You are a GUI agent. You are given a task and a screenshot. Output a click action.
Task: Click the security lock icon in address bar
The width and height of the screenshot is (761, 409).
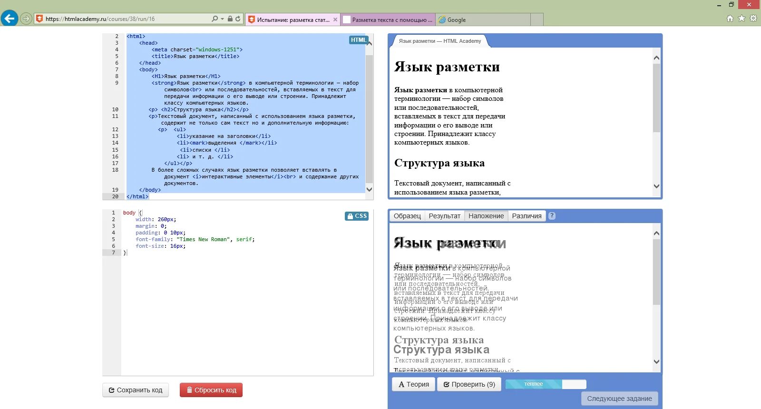(x=230, y=19)
